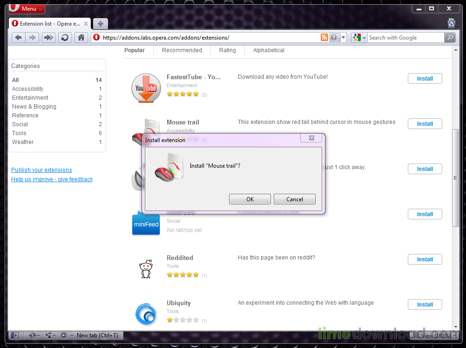This screenshot has height=348, width=466.
Task: Sort extensions by Rating
Action: 228,50
